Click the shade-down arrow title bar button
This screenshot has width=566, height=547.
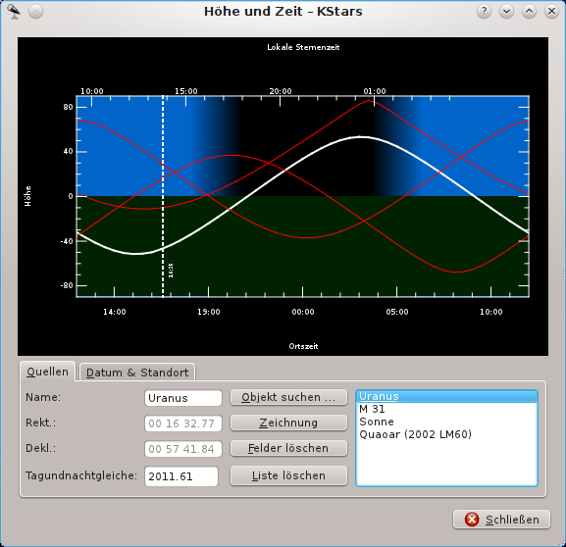pos(506,12)
